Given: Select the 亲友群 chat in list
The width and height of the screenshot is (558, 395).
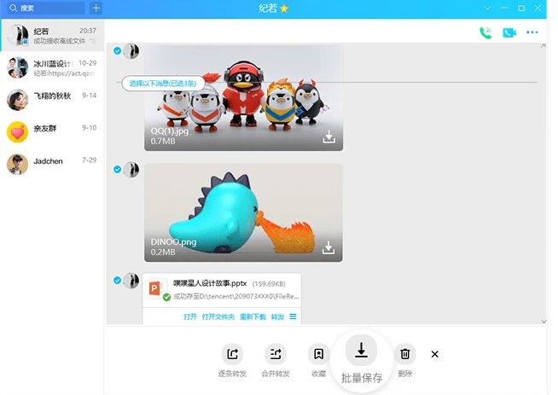Looking at the screenshot, I should click(51, 131).
